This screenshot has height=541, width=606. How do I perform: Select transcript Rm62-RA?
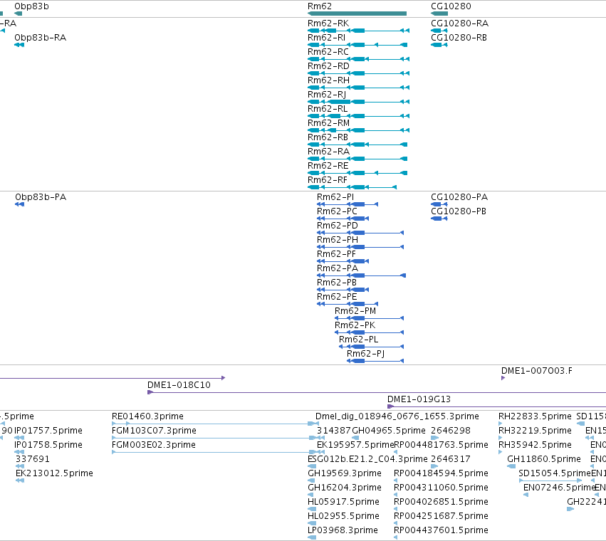click(x=357, y=159)
